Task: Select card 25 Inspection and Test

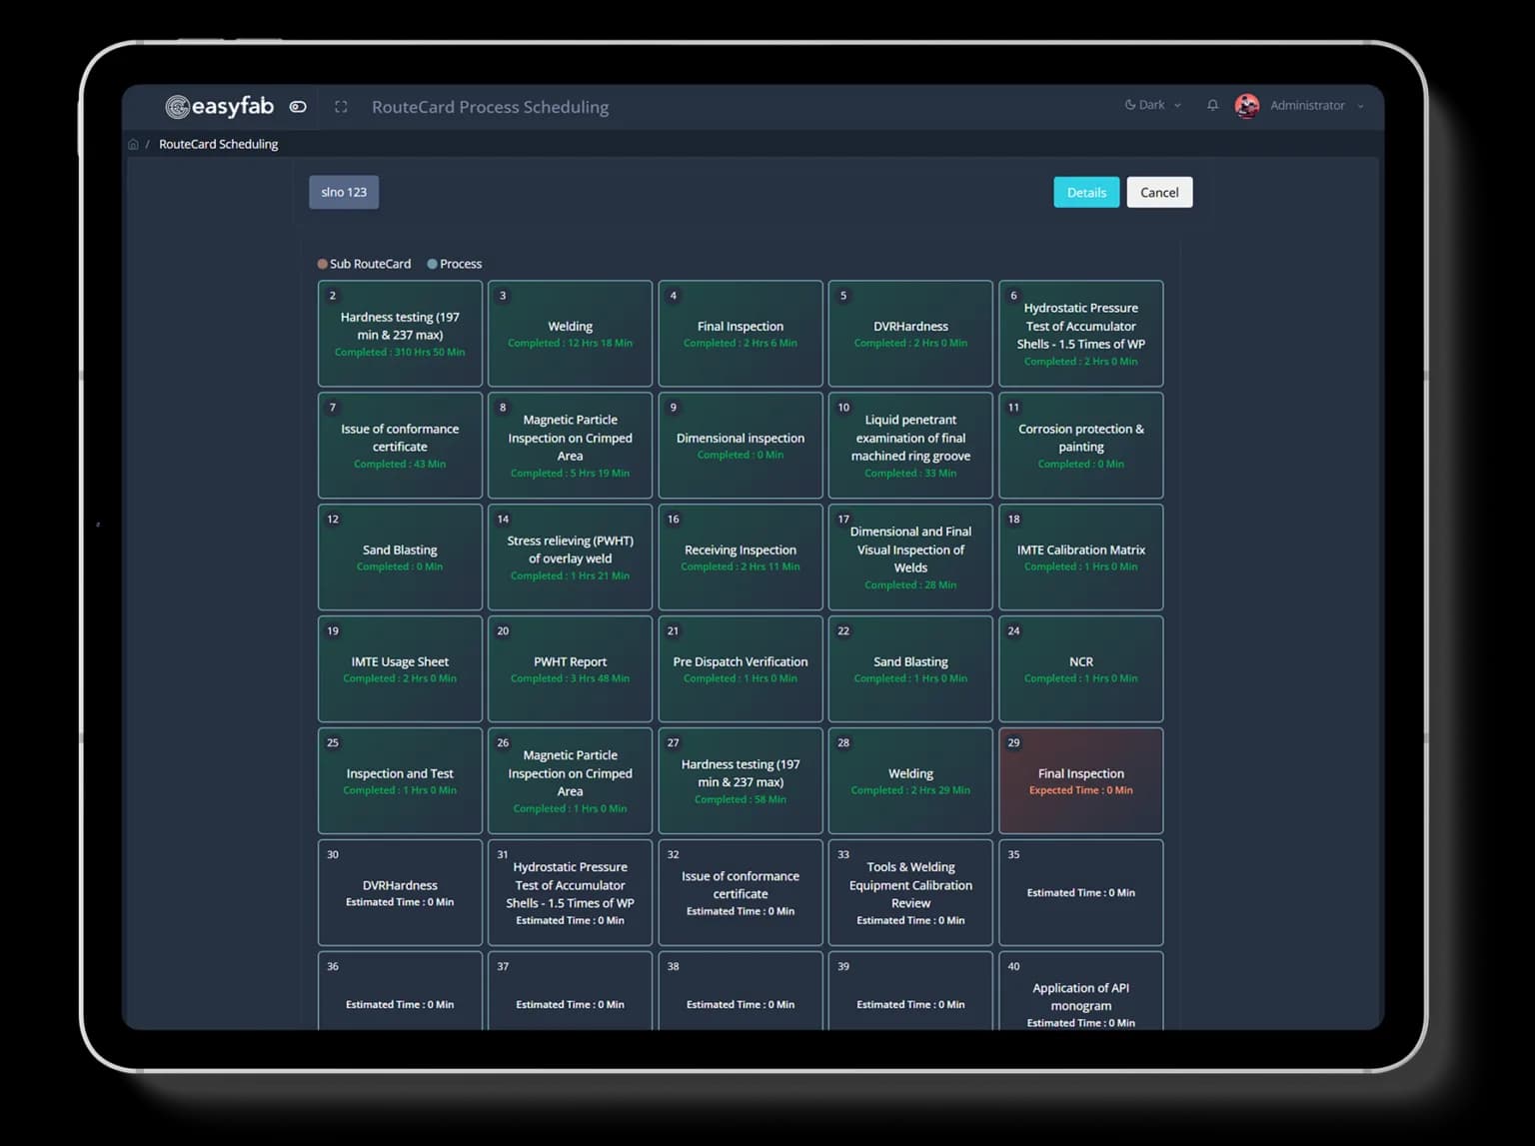Action: point(400,781)
